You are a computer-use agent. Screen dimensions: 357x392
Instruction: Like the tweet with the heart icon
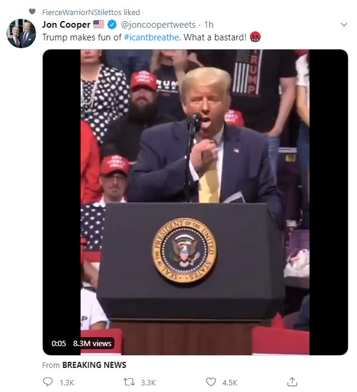click(211, 382)
